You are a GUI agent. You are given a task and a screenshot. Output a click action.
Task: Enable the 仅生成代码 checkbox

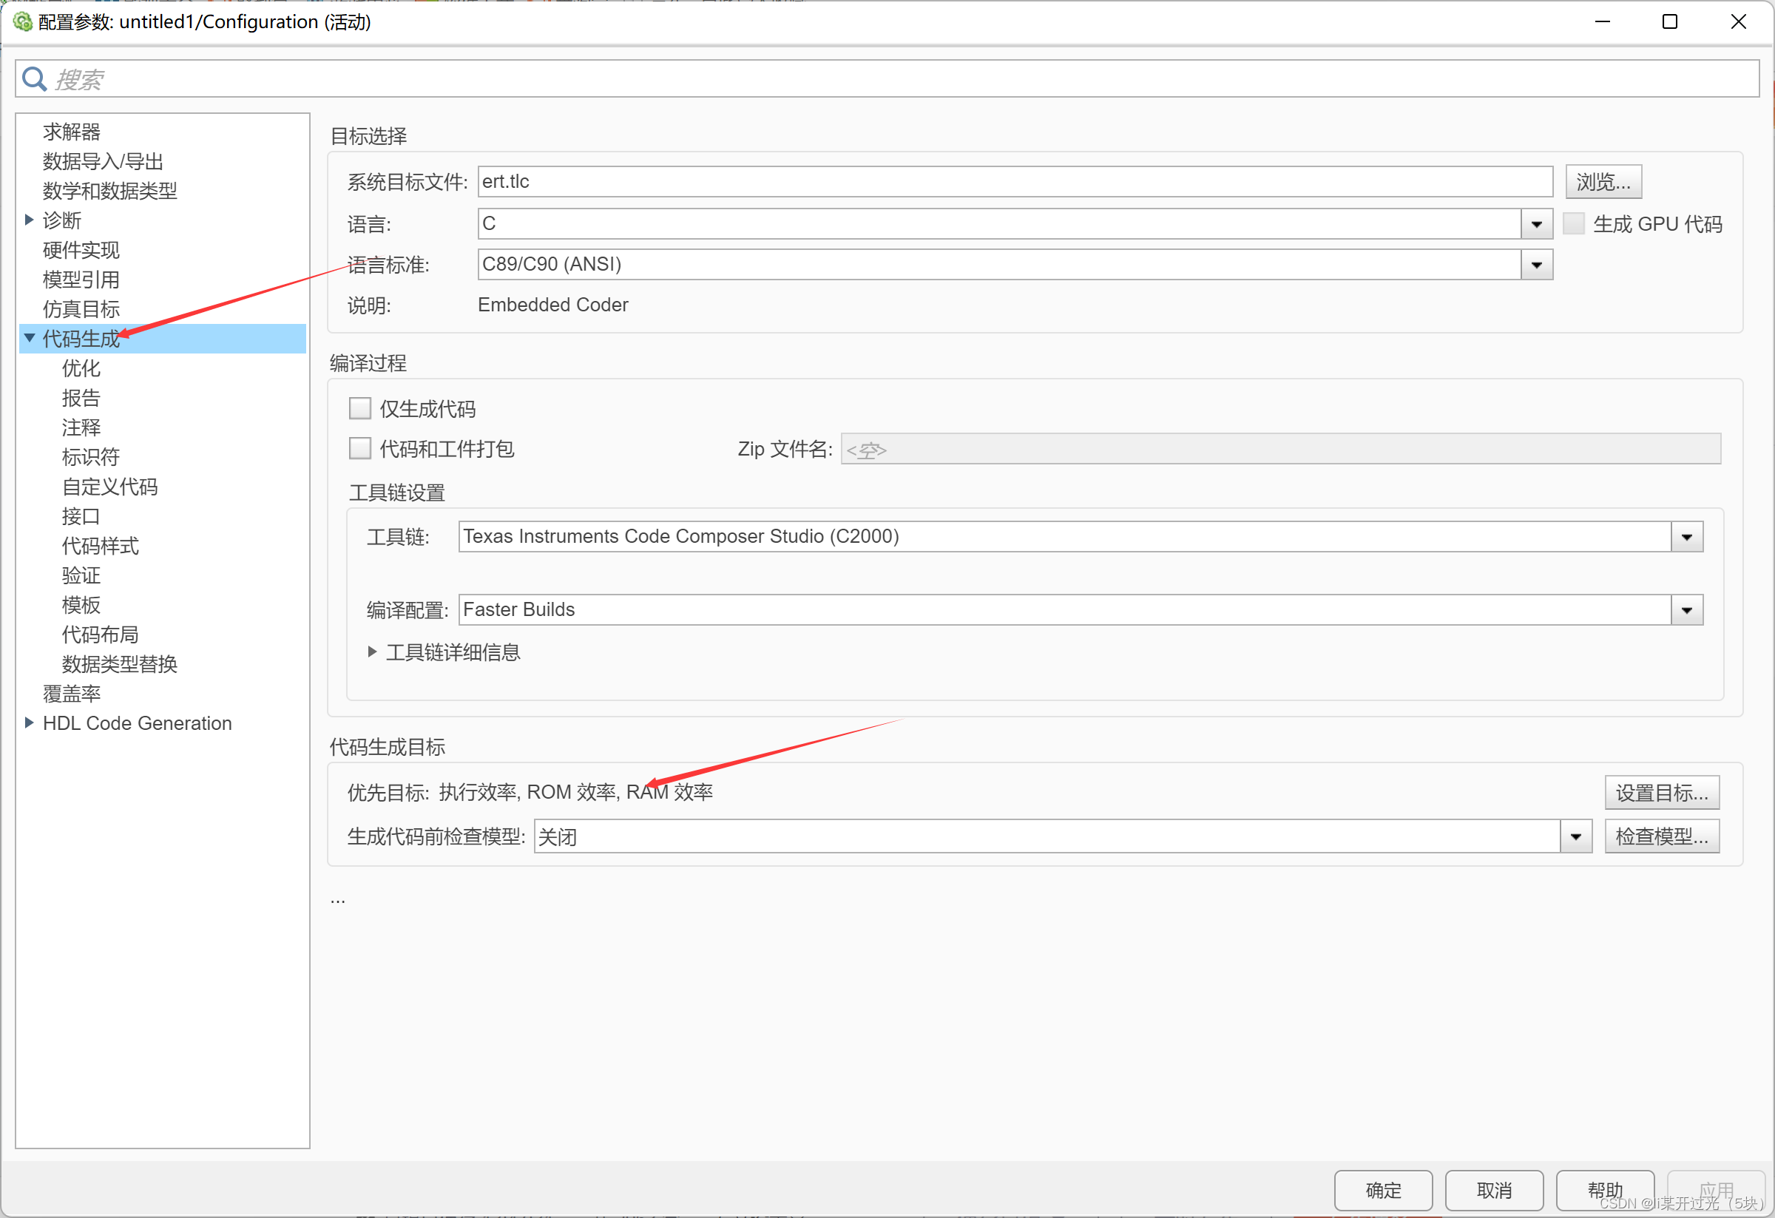[359, 408]
